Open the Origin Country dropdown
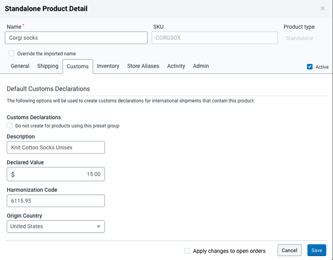Viewport: 333px width, 260px height. 56,226
